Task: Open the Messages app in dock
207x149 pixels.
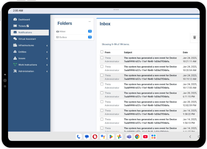Action: click(x=87, y=137)
